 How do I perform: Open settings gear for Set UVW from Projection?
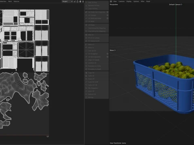(x=108, y=12)
